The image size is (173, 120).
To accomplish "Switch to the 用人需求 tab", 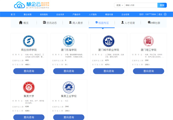I will click(76, 23).
